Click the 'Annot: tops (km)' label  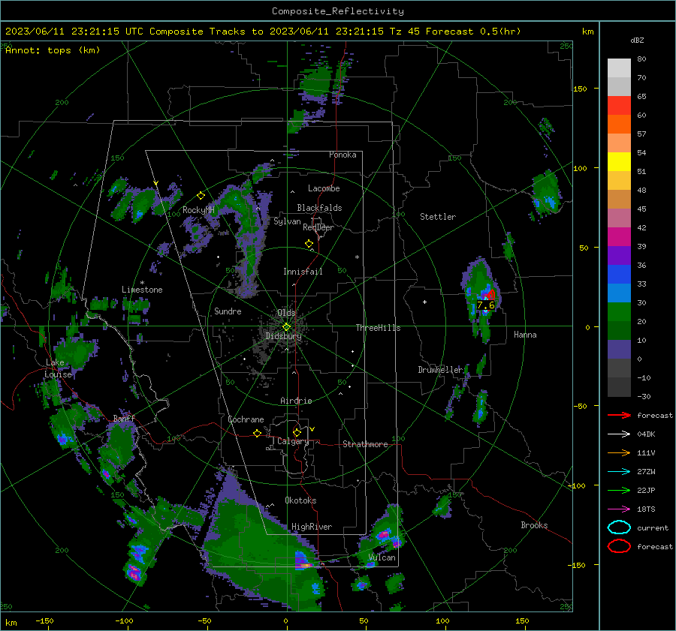click(53, 50)
